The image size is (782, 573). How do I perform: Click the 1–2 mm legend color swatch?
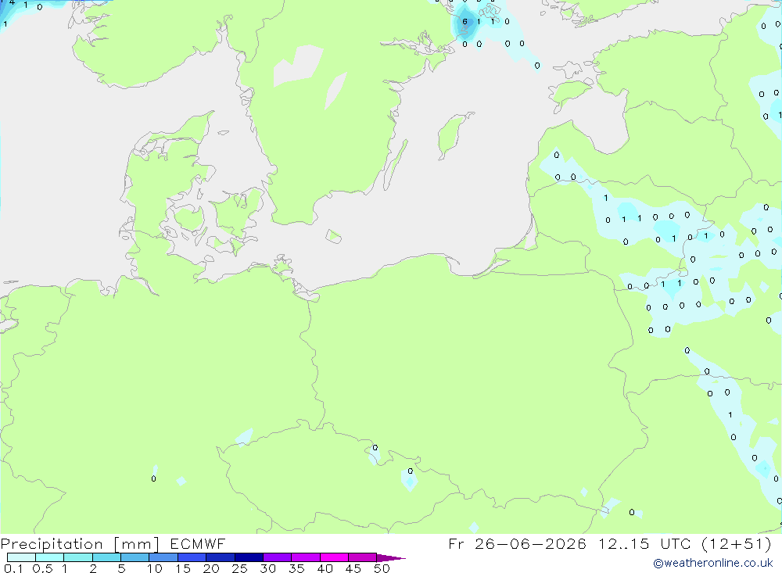coord(77,557)
